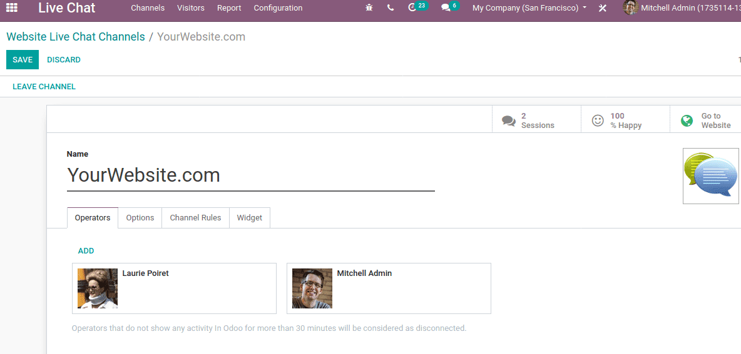741x354 pixels.
Task: Switch to the Options tab
Action: click(140, 218)
